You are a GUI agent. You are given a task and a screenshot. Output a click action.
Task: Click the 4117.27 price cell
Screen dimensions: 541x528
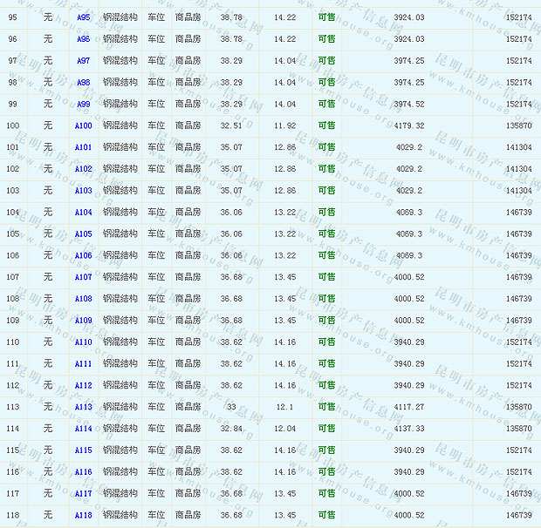pos(408,407)
